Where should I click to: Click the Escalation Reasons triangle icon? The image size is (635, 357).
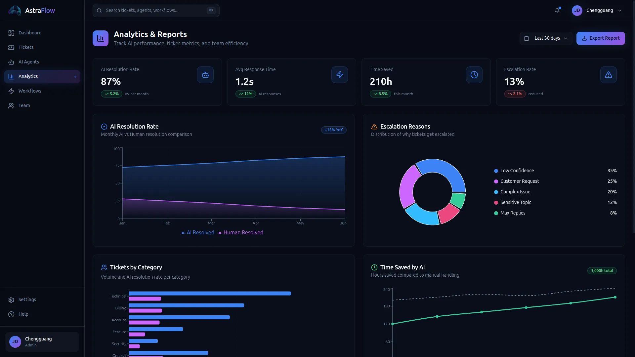pos(374,127)
